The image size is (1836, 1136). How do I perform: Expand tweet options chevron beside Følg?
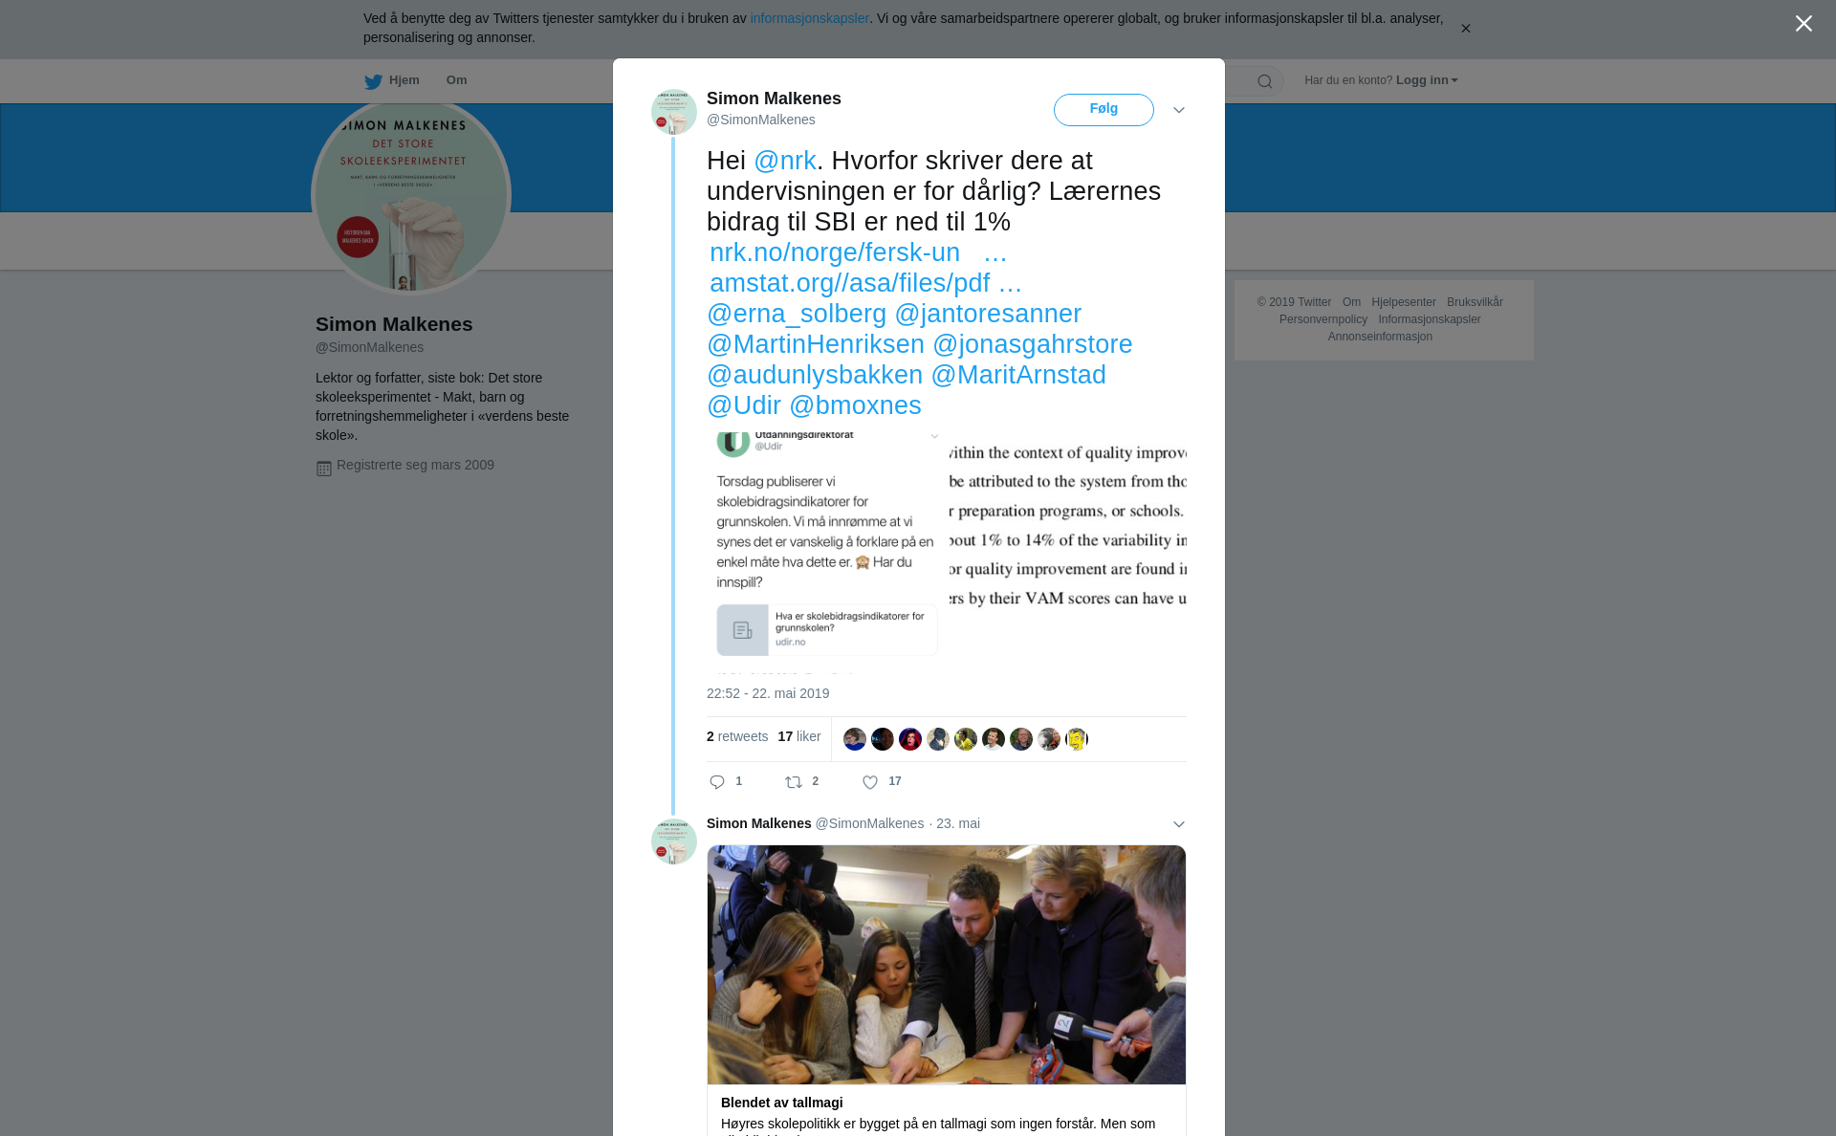tap(1179, 110)
